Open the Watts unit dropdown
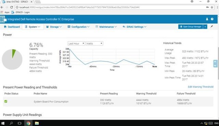Image resolution: width=219 pixels, height=126 pixels. click(94, 43)
